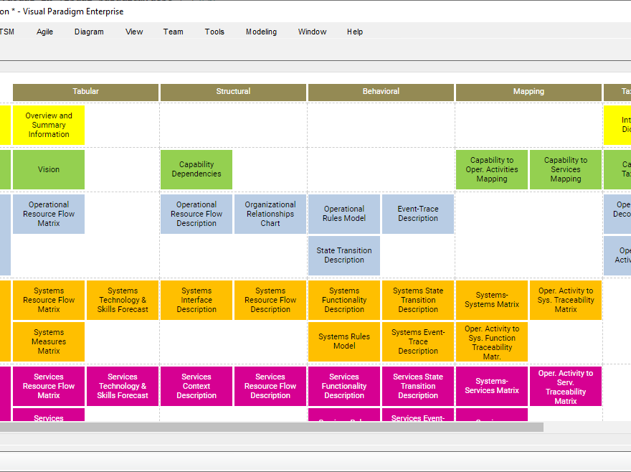
Task: Click the Team menu item
Action: (173, 32)
